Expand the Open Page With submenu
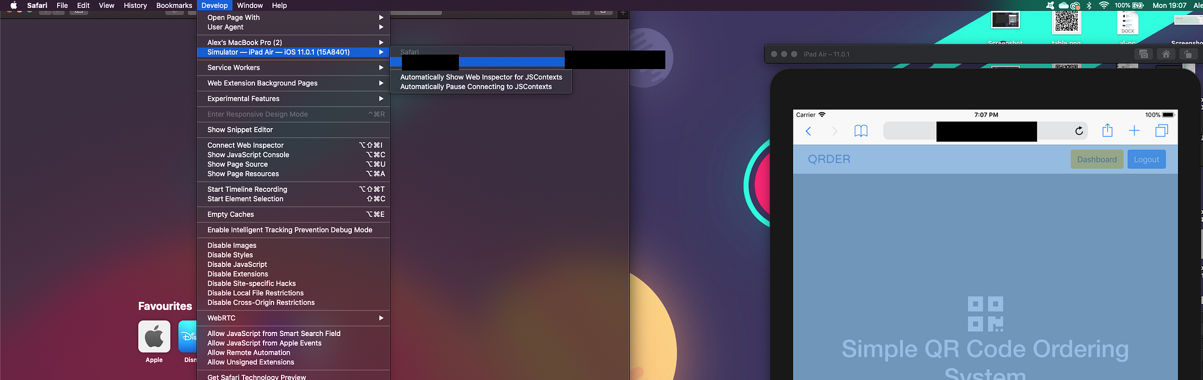Image resolution: width=1203 pixels, height=380 pixels. coord(293,17)
